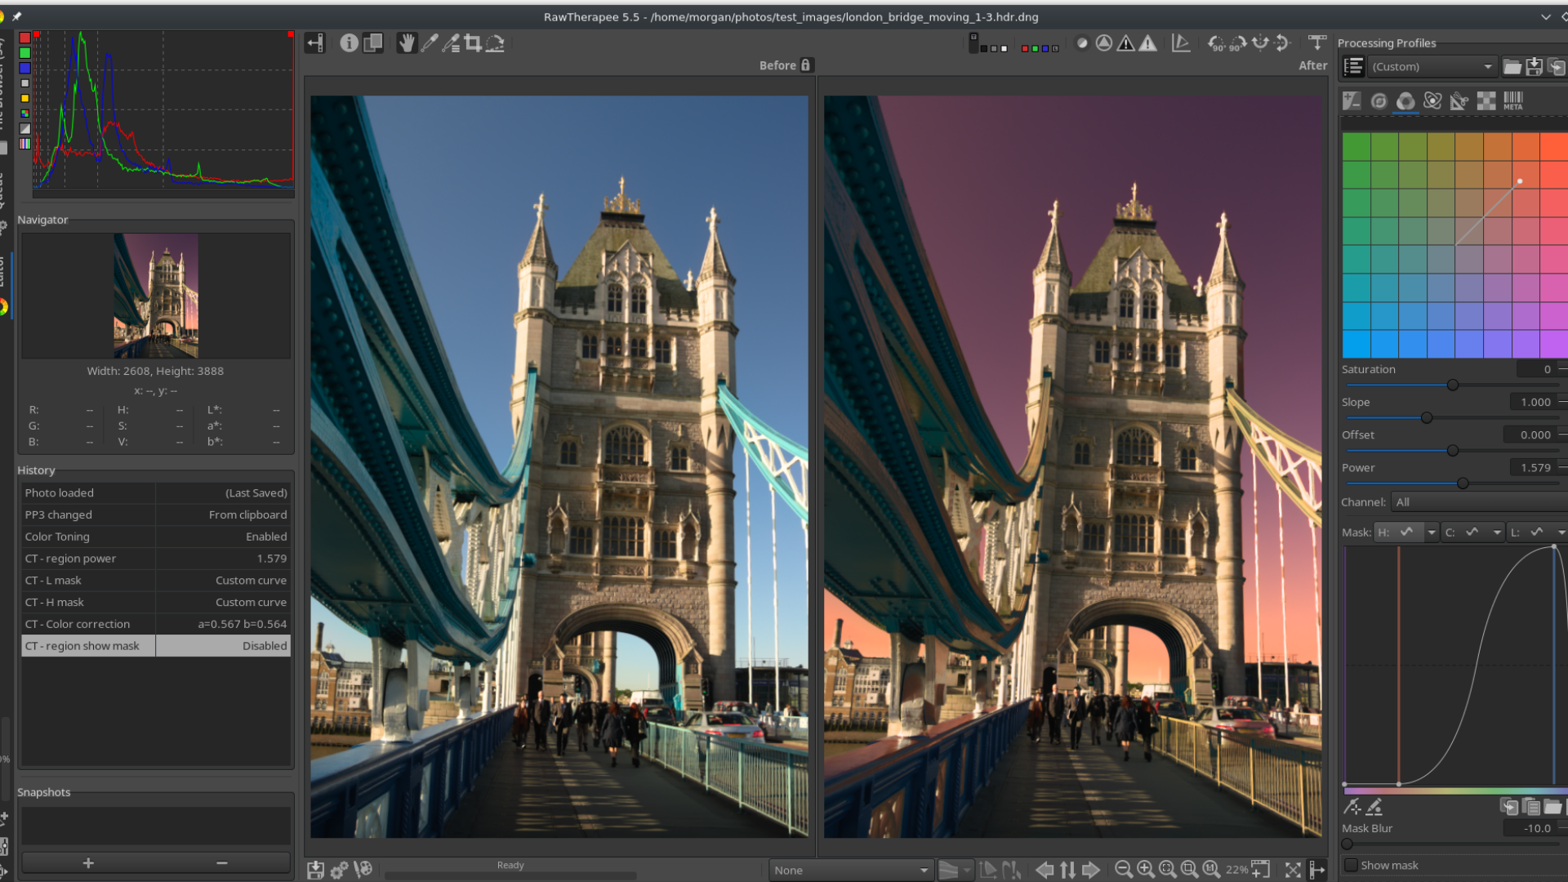Add a snapshot with the plus button
The height and width of the screenshot is (882, 1568).
pyautogui.click(x=88, y=862)
